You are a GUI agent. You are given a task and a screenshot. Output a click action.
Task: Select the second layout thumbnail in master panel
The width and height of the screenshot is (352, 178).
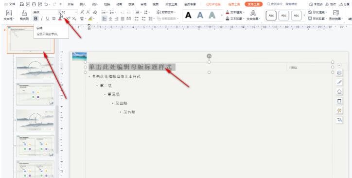[x=35, y=69]
